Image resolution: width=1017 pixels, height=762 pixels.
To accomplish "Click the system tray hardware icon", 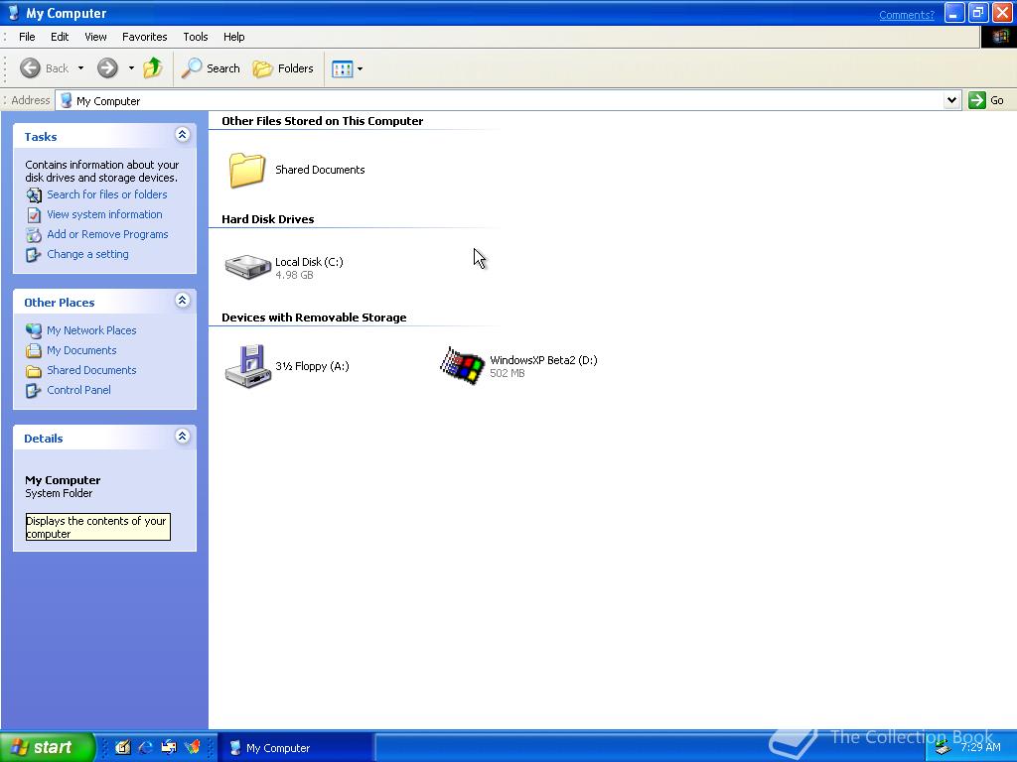I will click(x=943, y=749).
